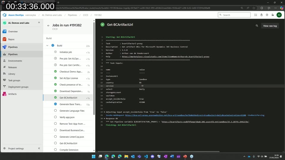The image size is (285, 160).
Task: Click the View raw log button
Action: coord(270,26)
